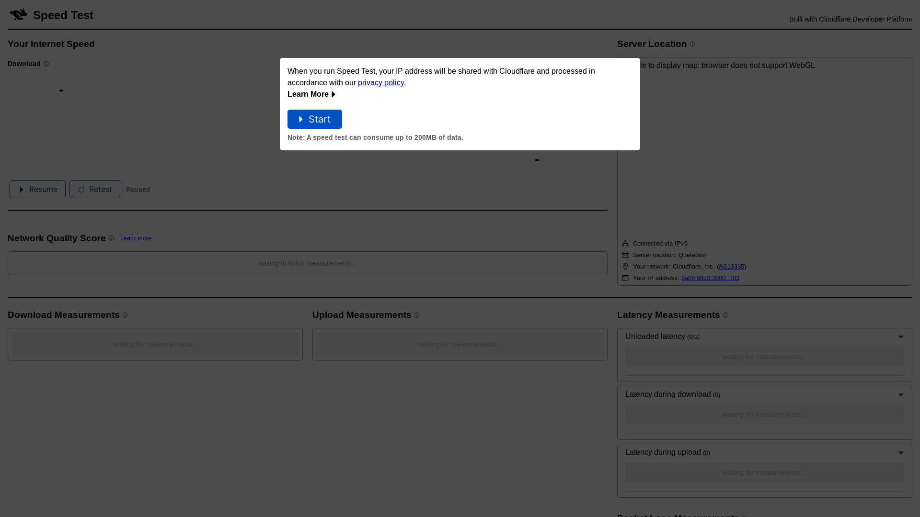
Task: Click 'waiting to finish measurements...' box
Action: [x=308, y=263]
